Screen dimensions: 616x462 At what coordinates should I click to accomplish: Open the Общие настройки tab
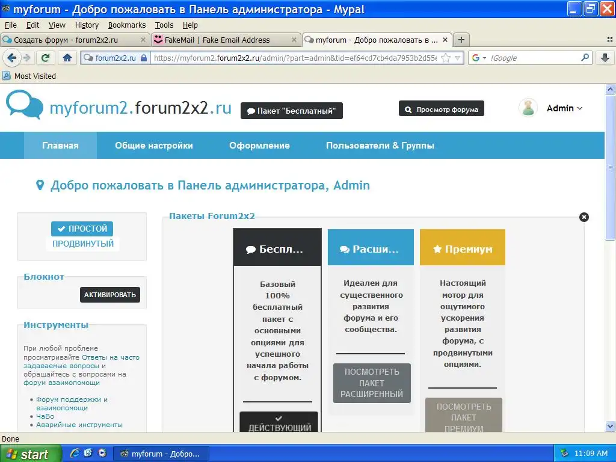coord(154,146)
